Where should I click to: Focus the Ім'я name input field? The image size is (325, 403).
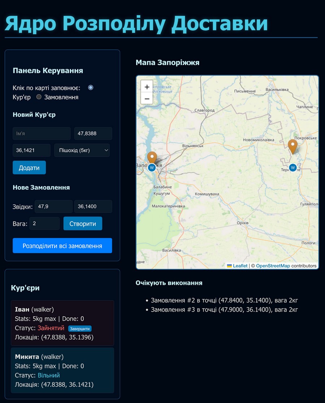click(42, 133)
